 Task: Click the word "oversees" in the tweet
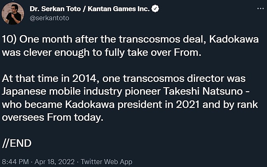(19, 118)
